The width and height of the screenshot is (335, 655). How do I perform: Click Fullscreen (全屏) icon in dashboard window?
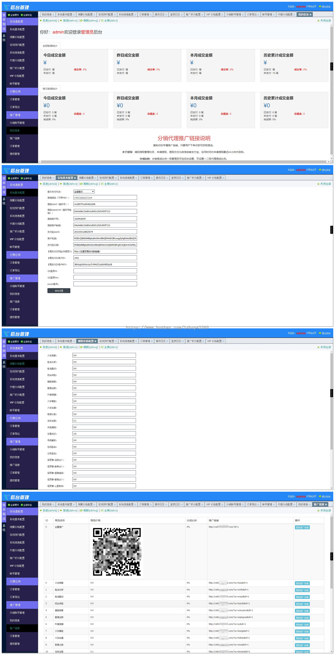[102, 21]
